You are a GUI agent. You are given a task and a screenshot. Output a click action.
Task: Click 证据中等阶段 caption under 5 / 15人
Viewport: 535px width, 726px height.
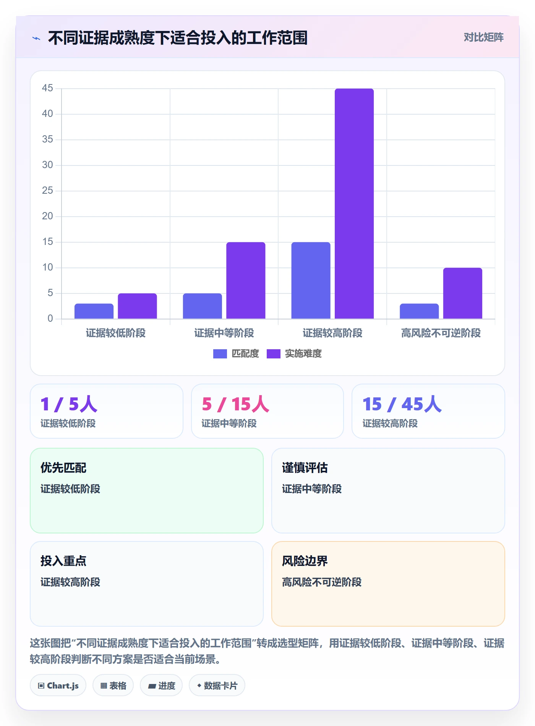(229, 423)
